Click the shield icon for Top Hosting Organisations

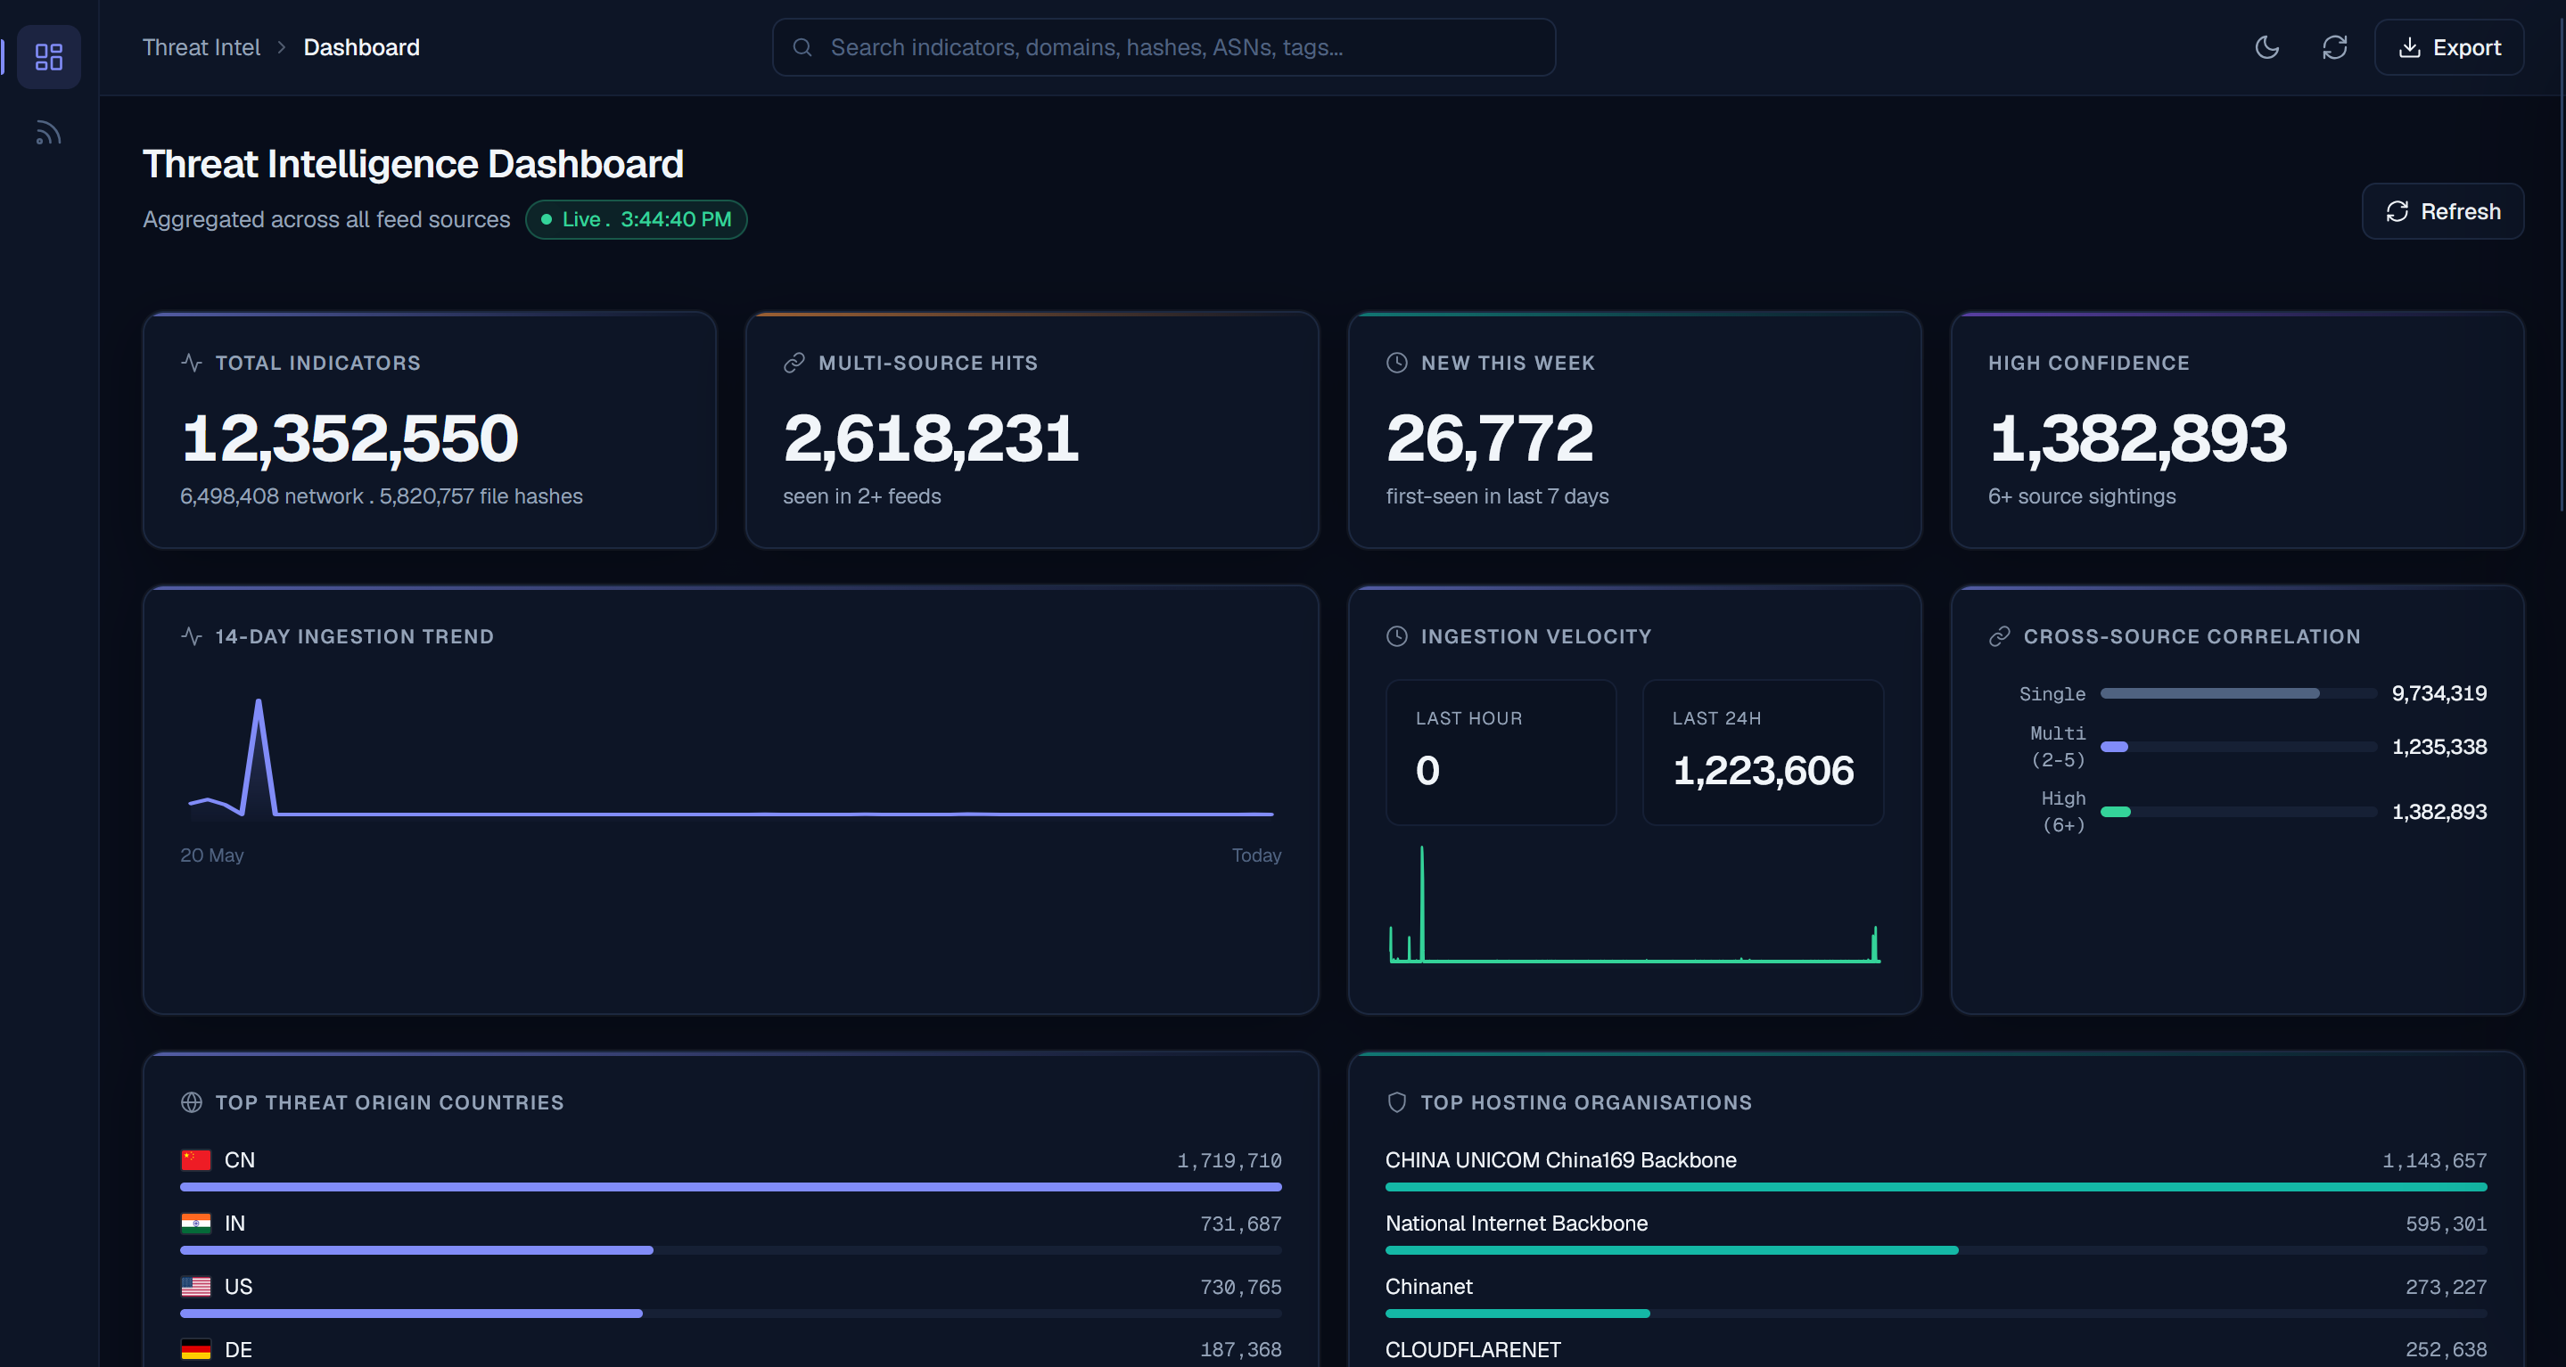coord(1396,1101)
